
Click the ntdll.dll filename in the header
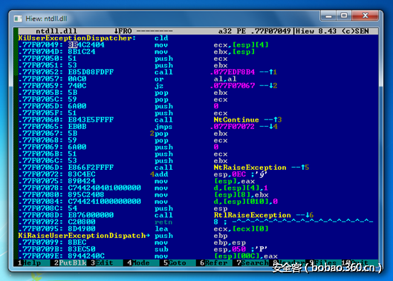pos(56,31)
